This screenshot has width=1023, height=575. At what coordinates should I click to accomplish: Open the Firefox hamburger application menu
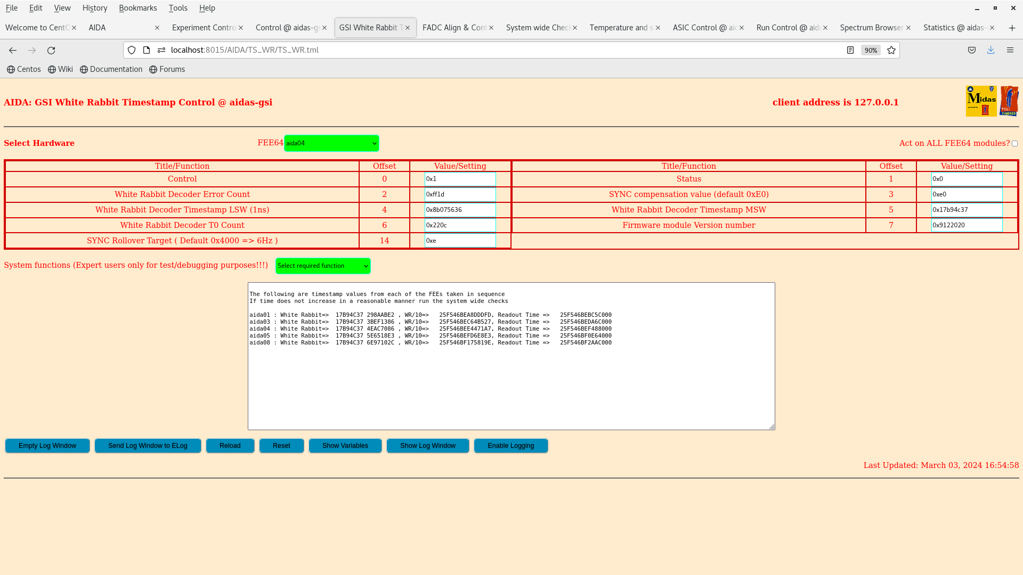[x=1010, y=50]
